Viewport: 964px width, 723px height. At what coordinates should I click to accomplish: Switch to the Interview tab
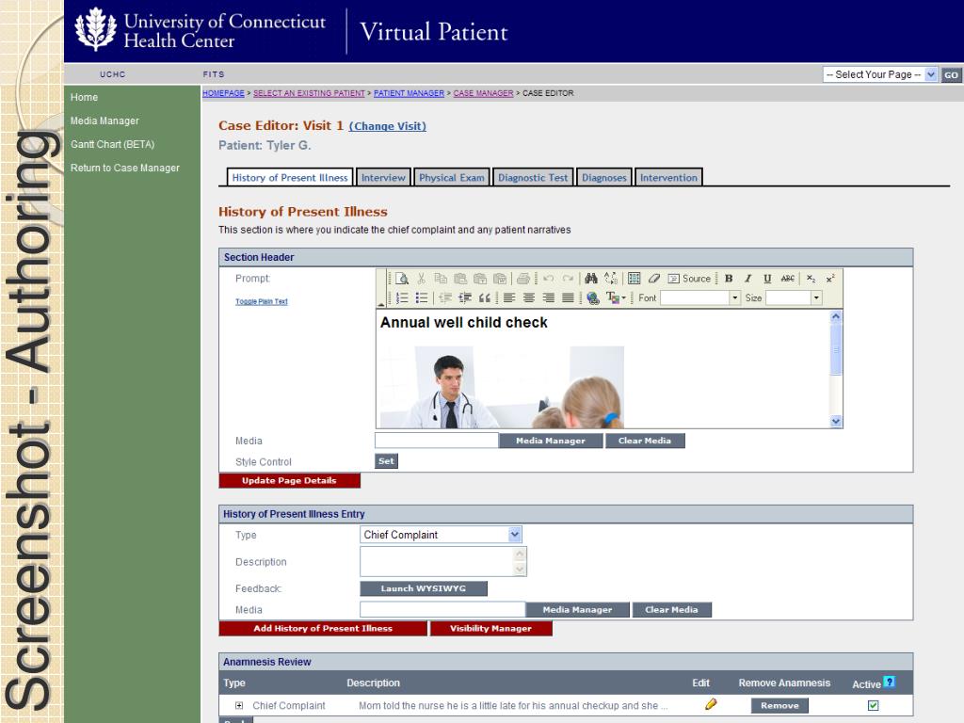click(x=384, y=177)
